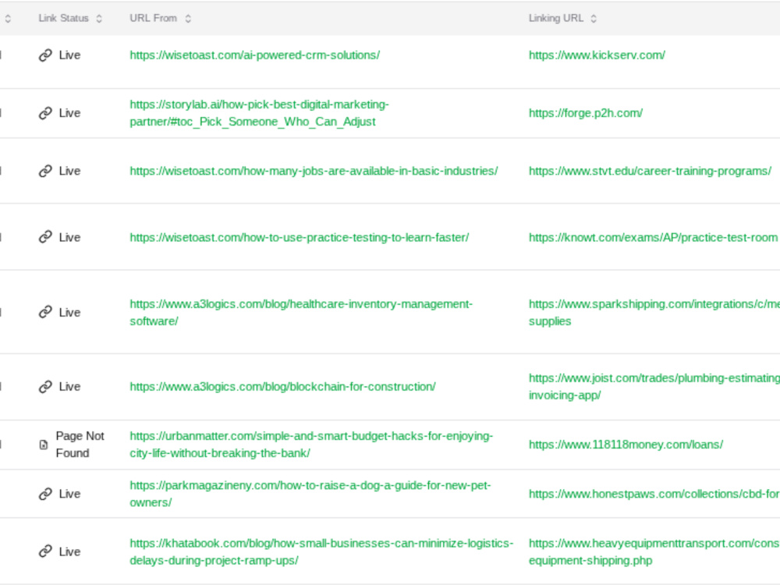Open urbanmatter.com budget-hacks link
The image size is (780, 585).
click(311, 445)
